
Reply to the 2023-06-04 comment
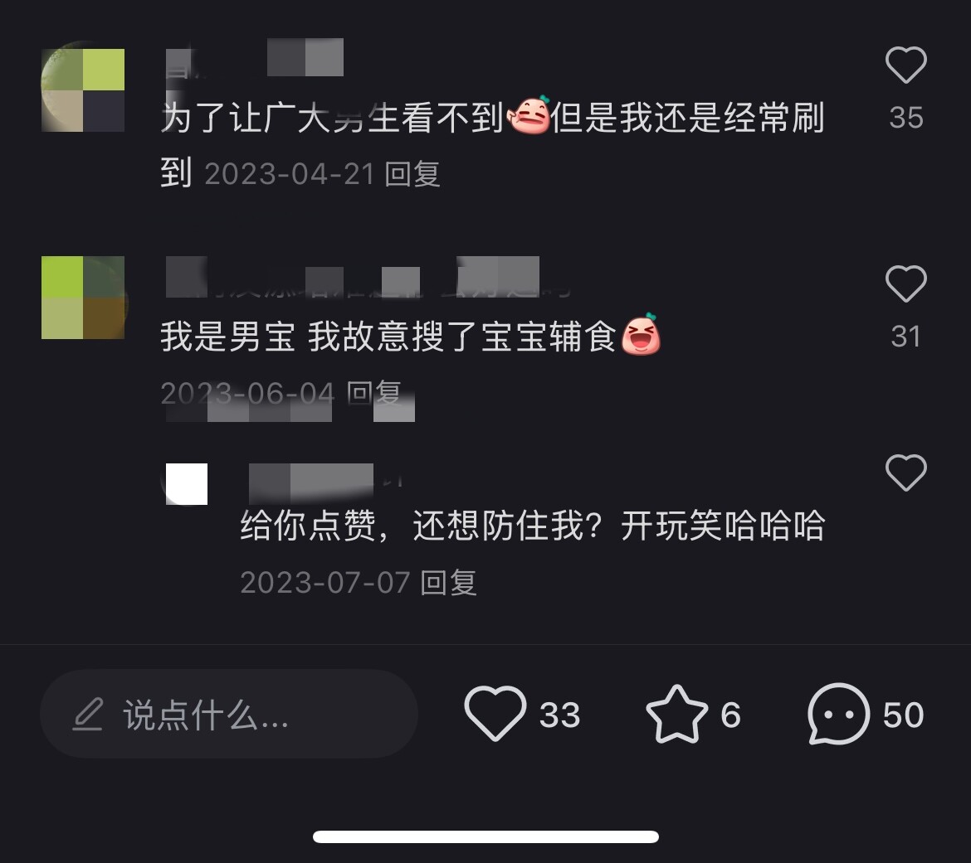374,393
